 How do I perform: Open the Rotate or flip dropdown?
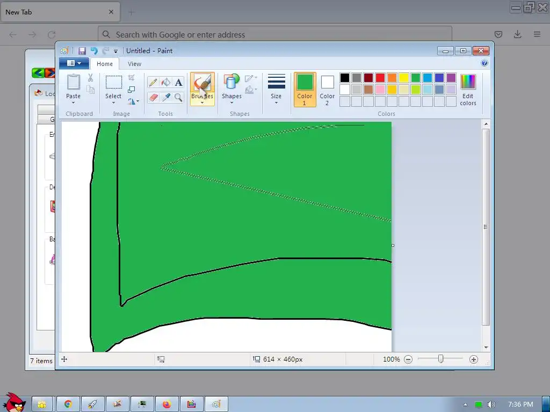tap(133, 101)
